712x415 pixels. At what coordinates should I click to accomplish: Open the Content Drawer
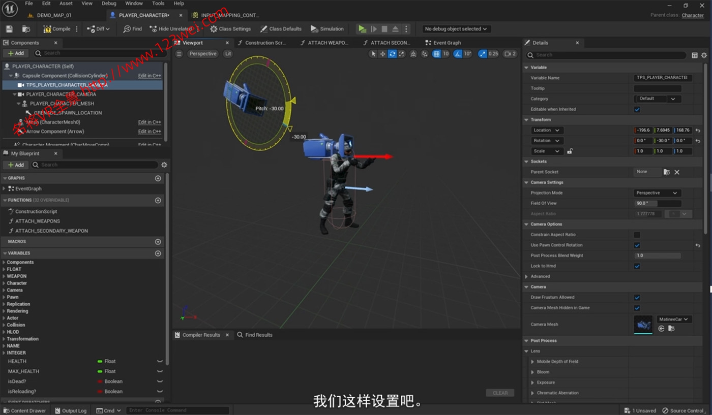(x=24, y=410)
